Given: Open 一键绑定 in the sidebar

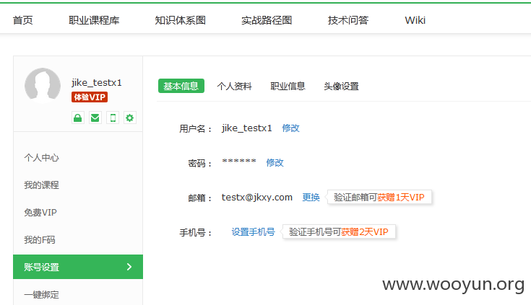Looking at the screenshot, I should point(41,294).
